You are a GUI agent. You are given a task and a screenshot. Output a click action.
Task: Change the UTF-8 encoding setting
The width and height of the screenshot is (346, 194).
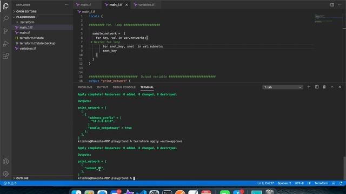click(x=299, y=183)
